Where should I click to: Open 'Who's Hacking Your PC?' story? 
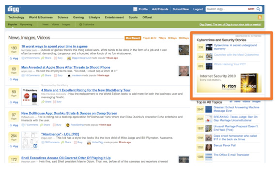(230, 64)
